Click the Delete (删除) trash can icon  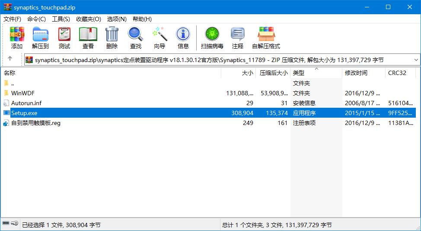click(112, 34)
